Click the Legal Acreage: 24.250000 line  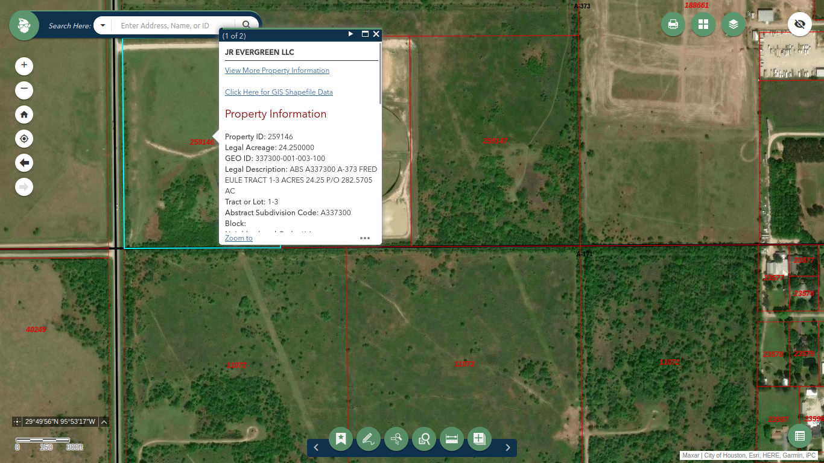pos(270,148)
